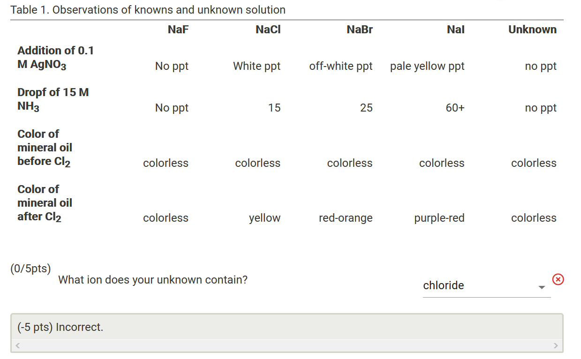Select the Unknown column header
The height and width of the screenshot is (359, 581).
point(532,29)
